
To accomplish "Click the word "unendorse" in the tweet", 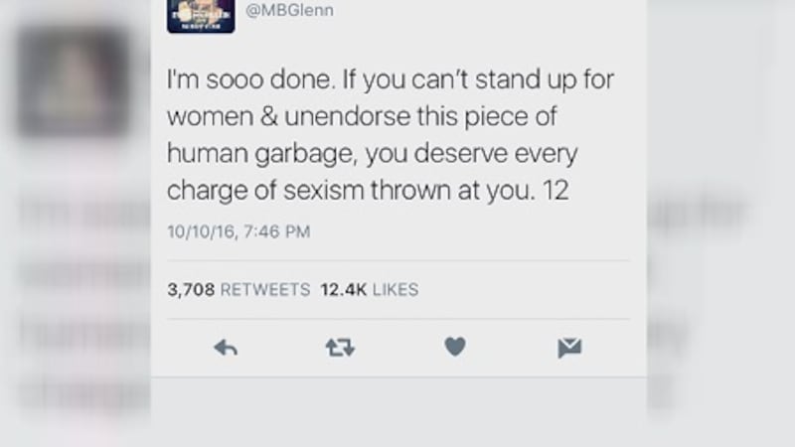I will 347,116.
